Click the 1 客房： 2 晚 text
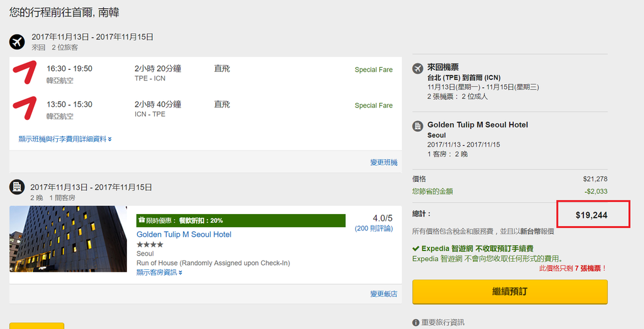The width and height of the screenshot is (644, 329). (x=448, y=154)
